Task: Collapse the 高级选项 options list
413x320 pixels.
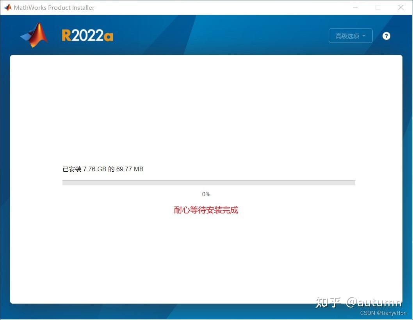Action: point(350,36)
